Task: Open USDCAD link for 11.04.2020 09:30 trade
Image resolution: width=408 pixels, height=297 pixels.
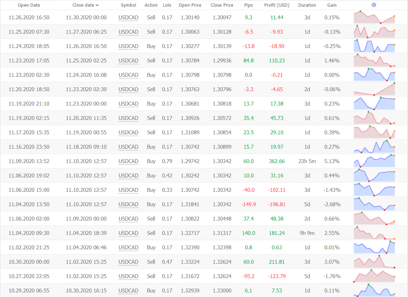Action: (x=129, y=233)
